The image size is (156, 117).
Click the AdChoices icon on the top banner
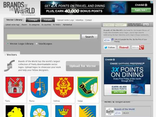point(152,2)
